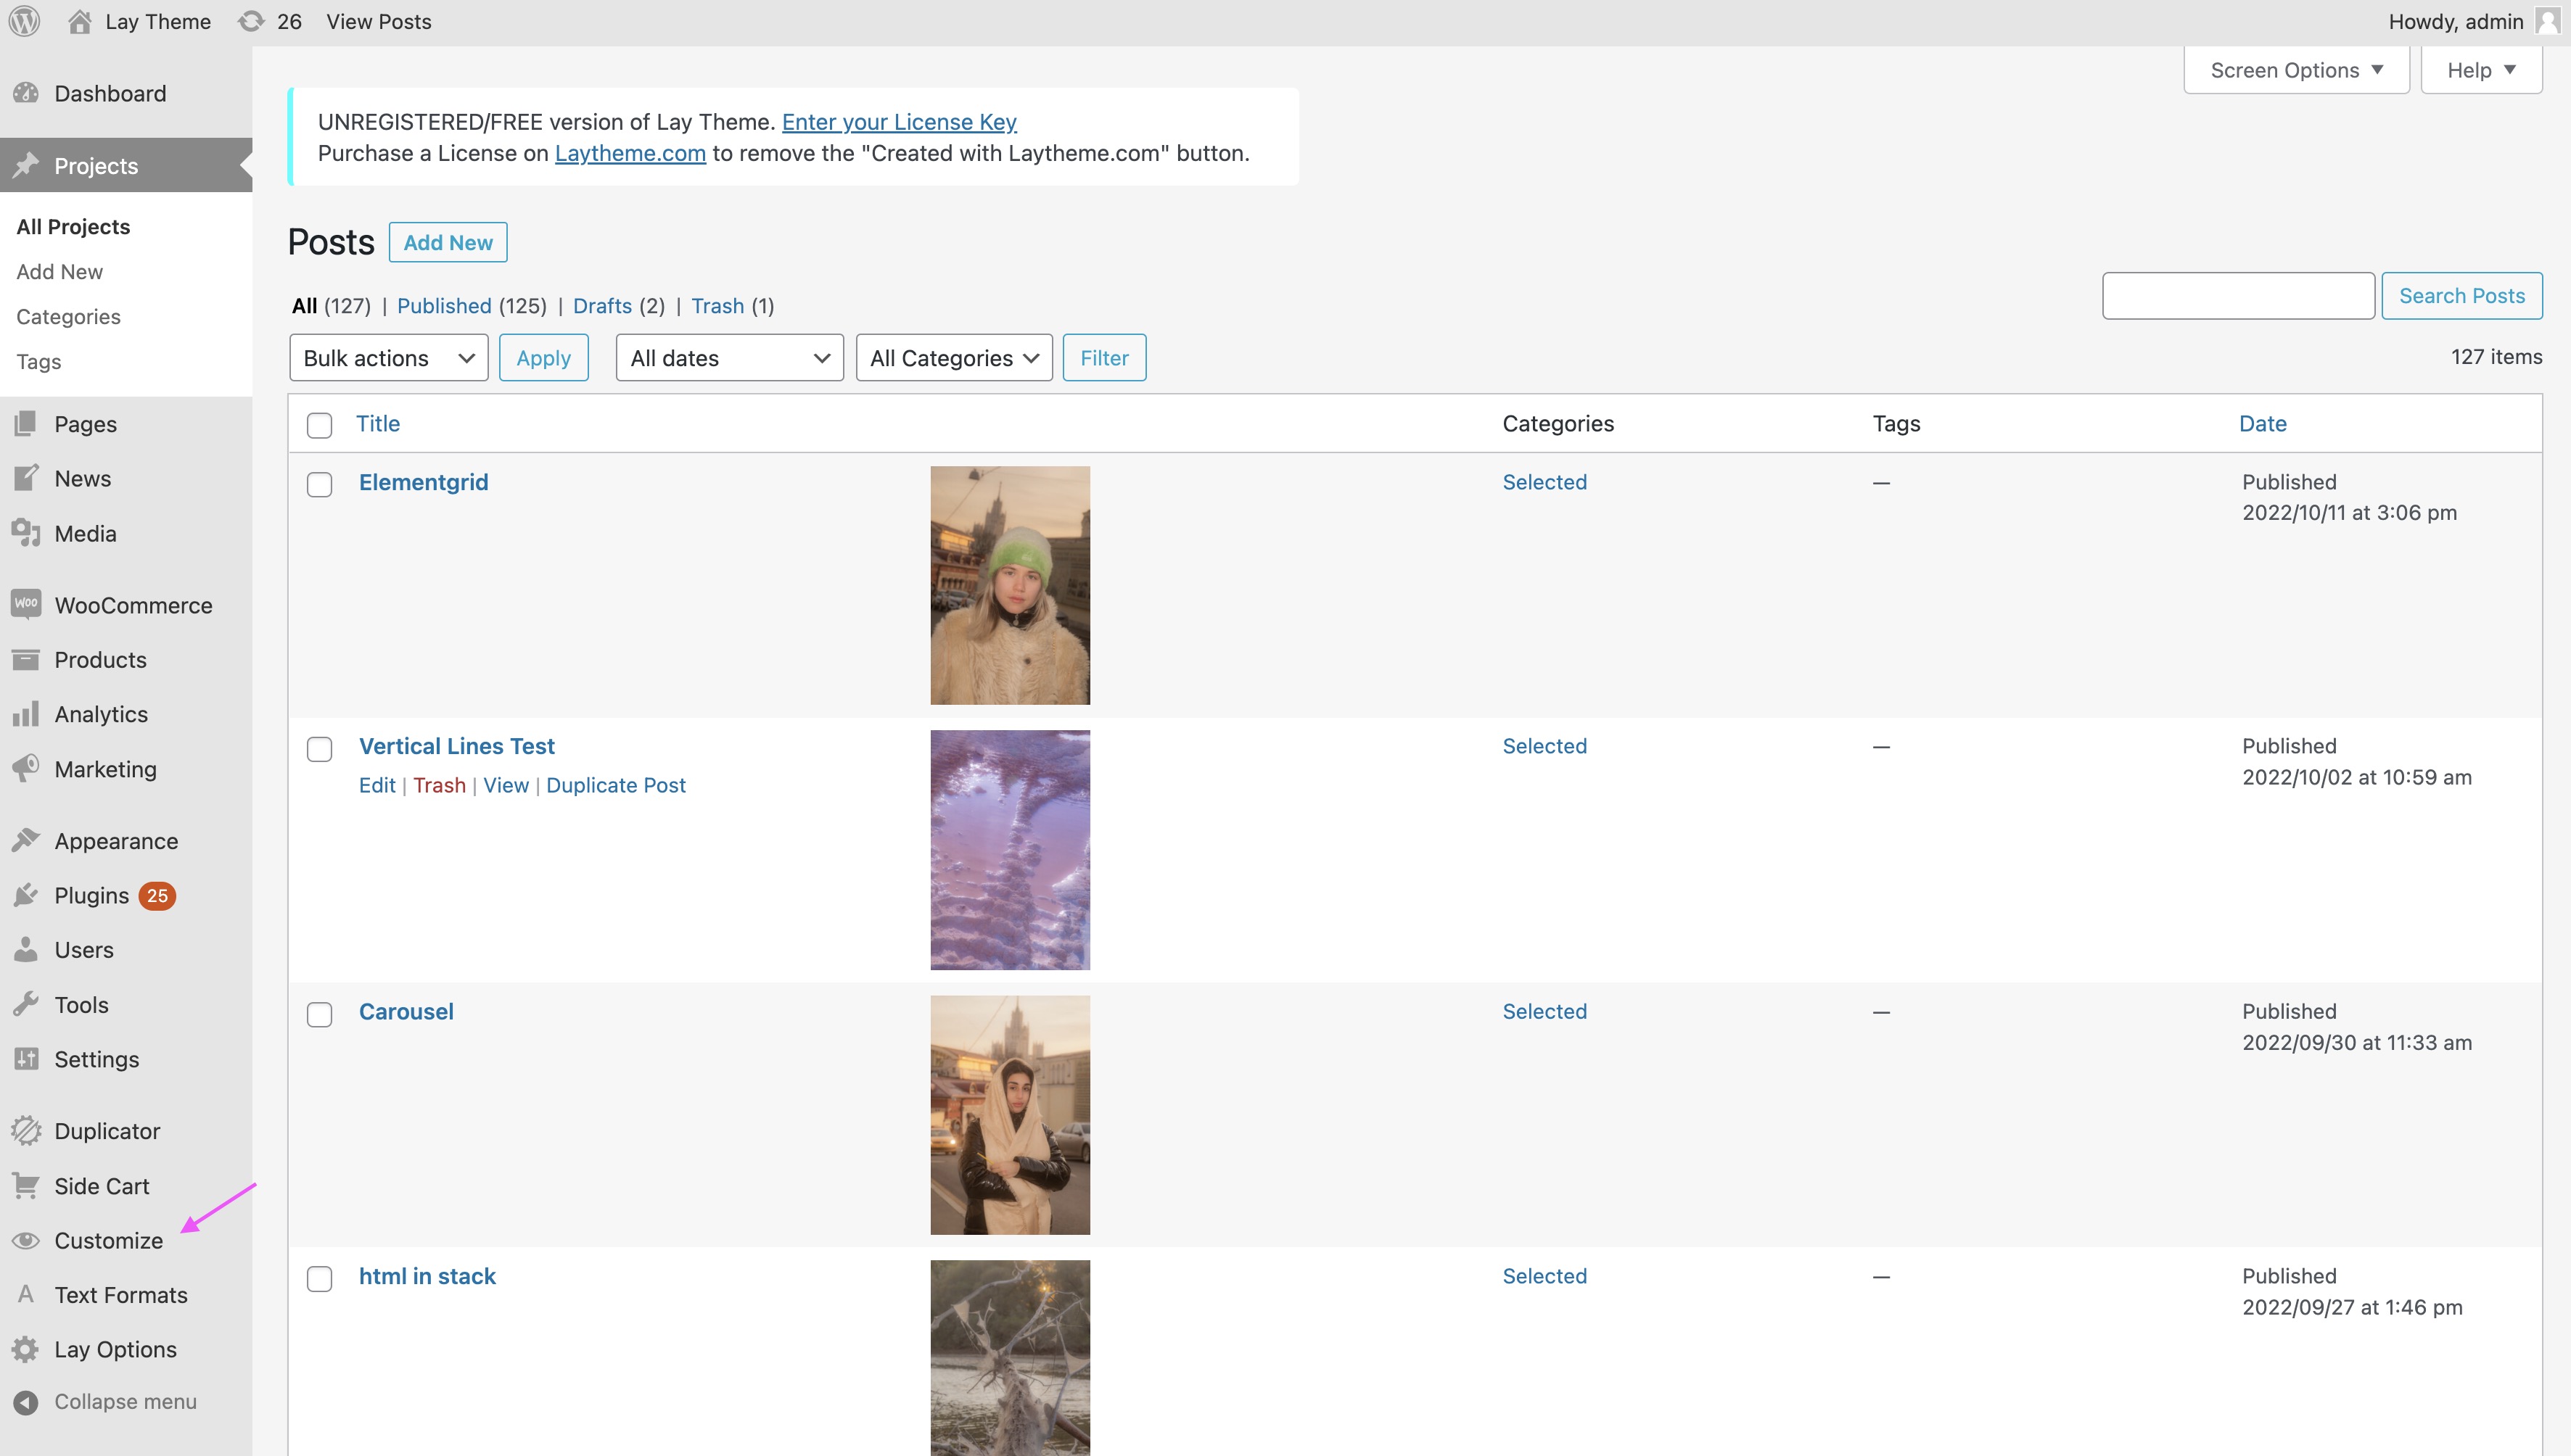Viewport: 2571px width, 1456px height.
Task: Click the Settings sliders icon
Action: [x=26, y=1058]
